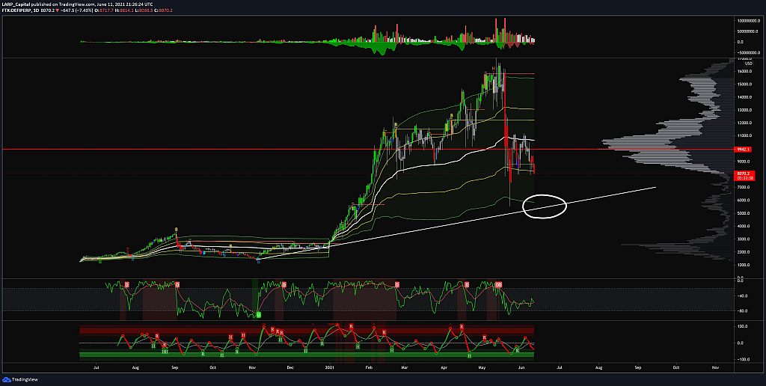Select the red 9942.1 price label

click(x=744, y=149)
